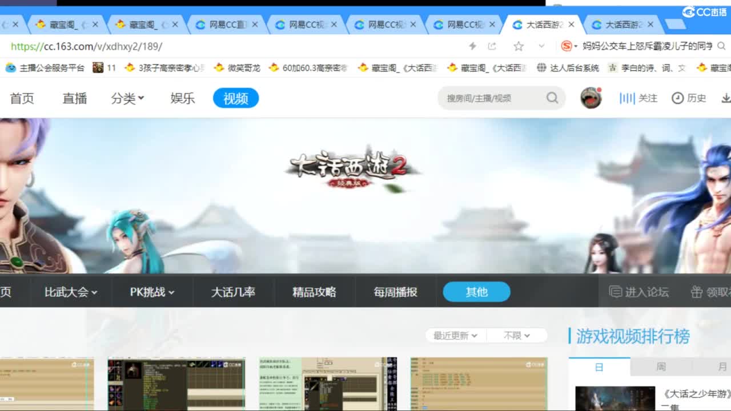The image size is (731, 411).
Task: Open 历史 watch history clock icon
Action: click(x=677, y=98)
